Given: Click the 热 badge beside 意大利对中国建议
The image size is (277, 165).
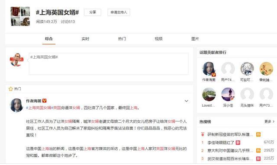Looking at the screenshot, I should 258,151.
